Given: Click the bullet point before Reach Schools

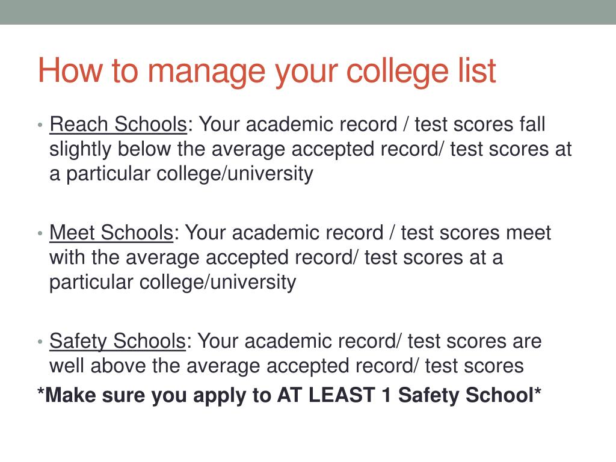Looking at the screenshot, I should [40, 126].
